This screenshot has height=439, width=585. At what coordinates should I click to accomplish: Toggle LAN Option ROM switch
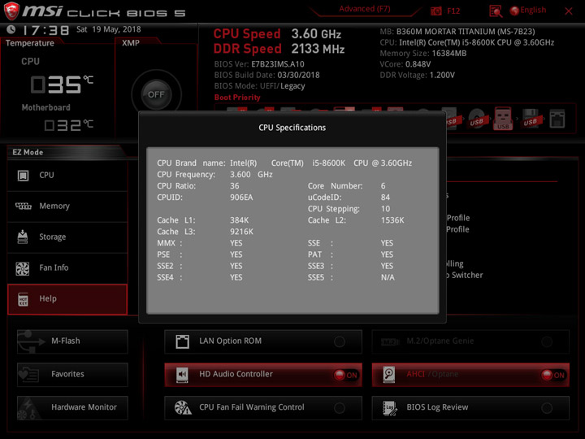(x=340, y=341)
